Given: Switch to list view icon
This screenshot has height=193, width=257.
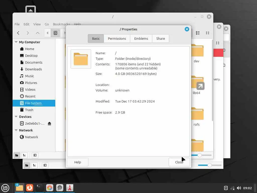Looking at the screenshot, I should (x=198, y=33).
